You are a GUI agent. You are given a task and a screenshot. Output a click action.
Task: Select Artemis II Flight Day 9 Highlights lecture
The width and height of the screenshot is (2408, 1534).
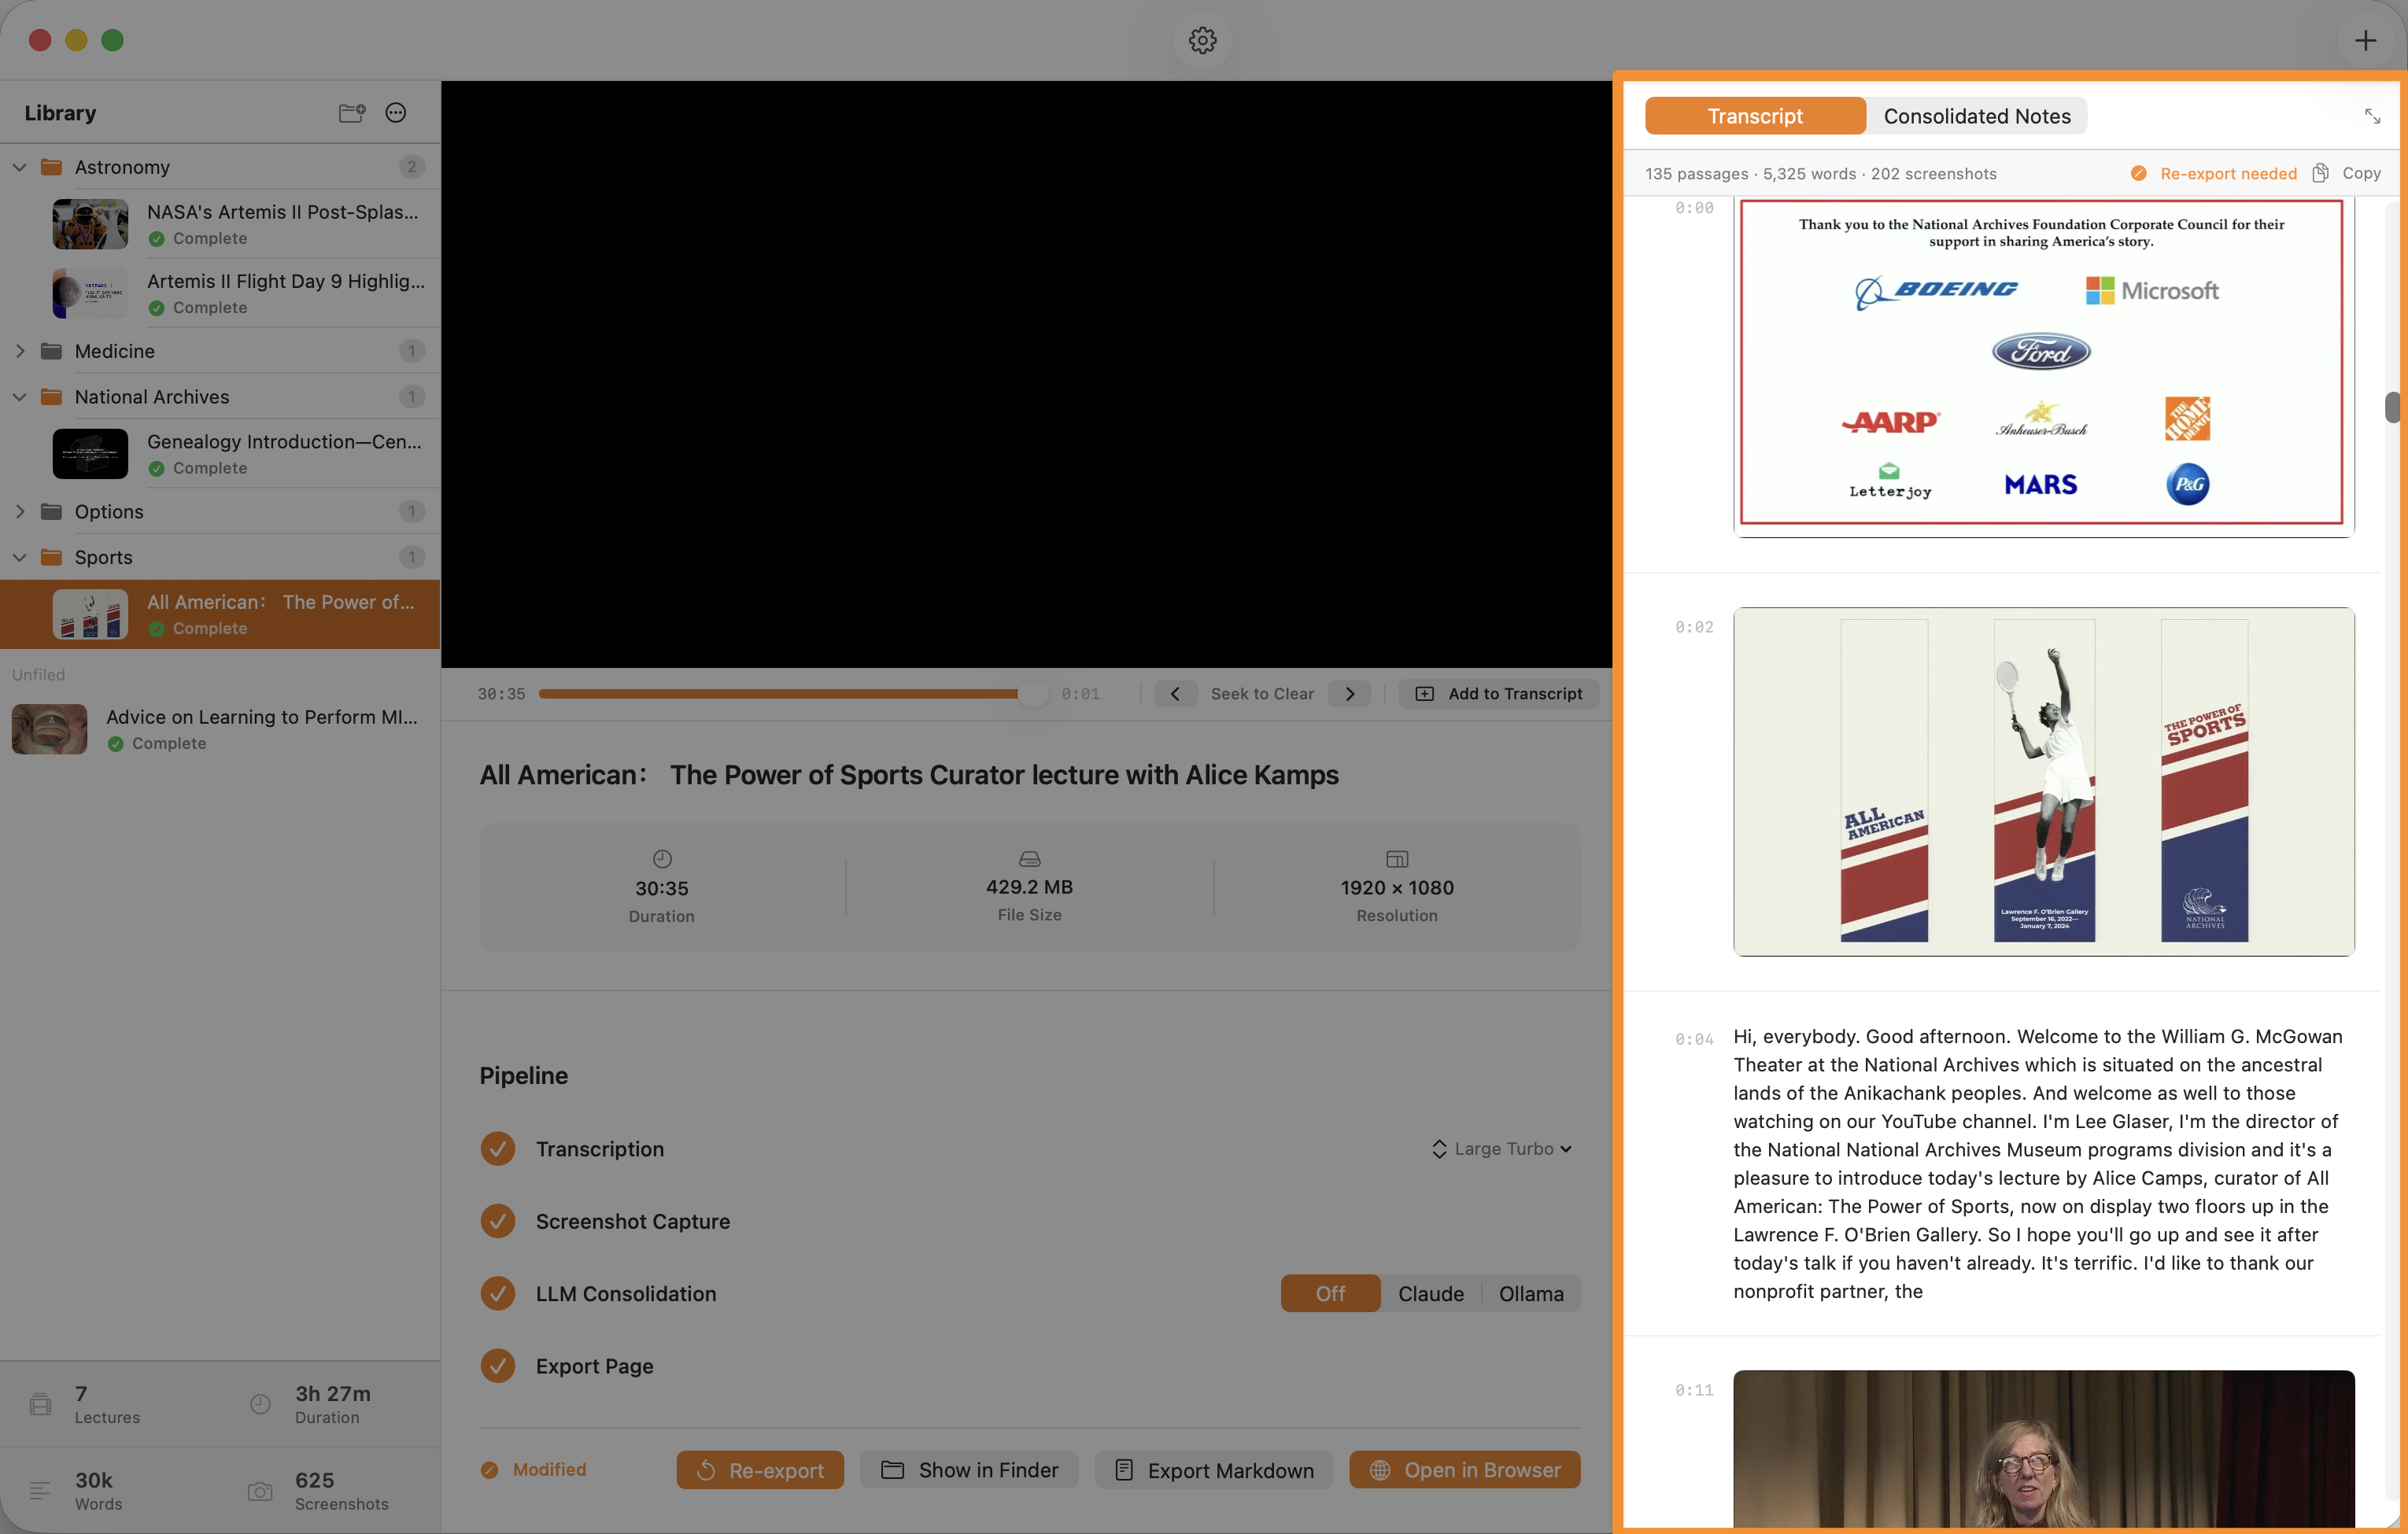click(220, 293)
